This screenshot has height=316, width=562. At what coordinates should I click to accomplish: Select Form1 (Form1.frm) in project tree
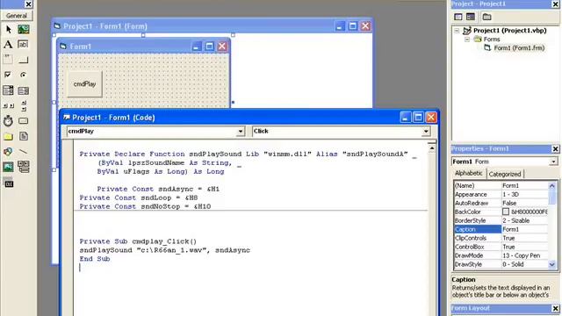[519, 48]
